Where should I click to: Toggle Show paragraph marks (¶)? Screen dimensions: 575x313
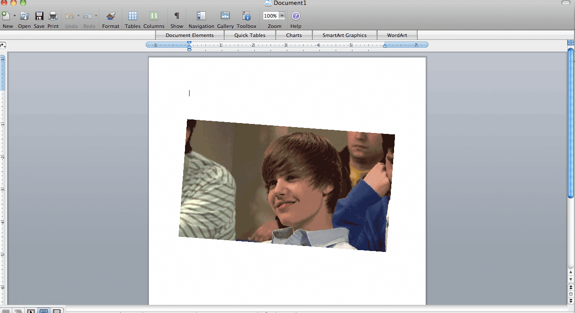pyautogui.click(x=177, y=16)
